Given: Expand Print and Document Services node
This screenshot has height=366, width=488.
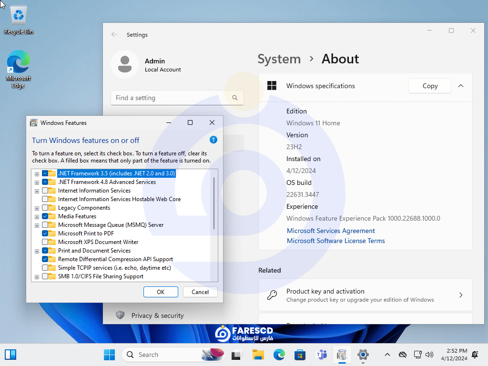Looking at the screenshot, I should (37, 251).
